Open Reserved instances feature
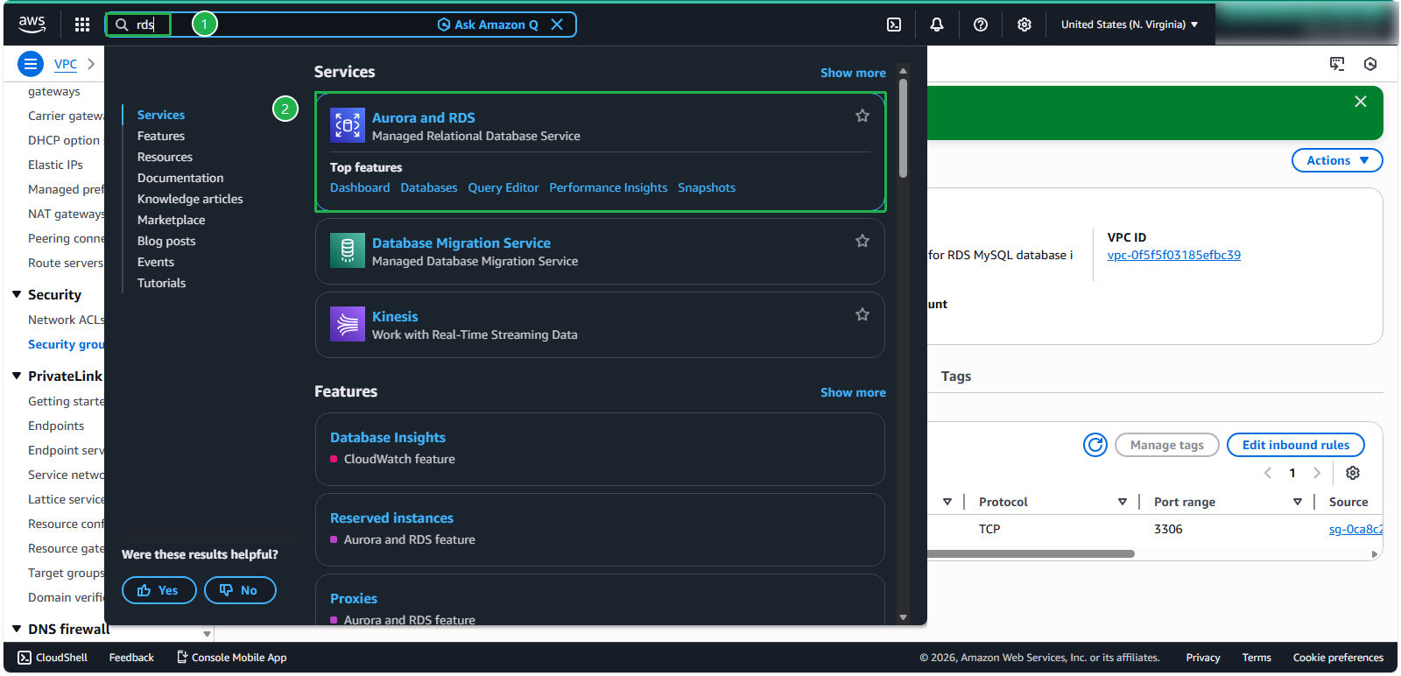This screenshot has height=676, width=1401. [x=391, y=518]
